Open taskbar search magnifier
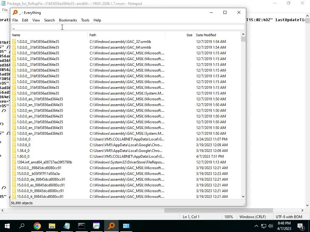This screenshot has height=232, width=310. [22, 226]
